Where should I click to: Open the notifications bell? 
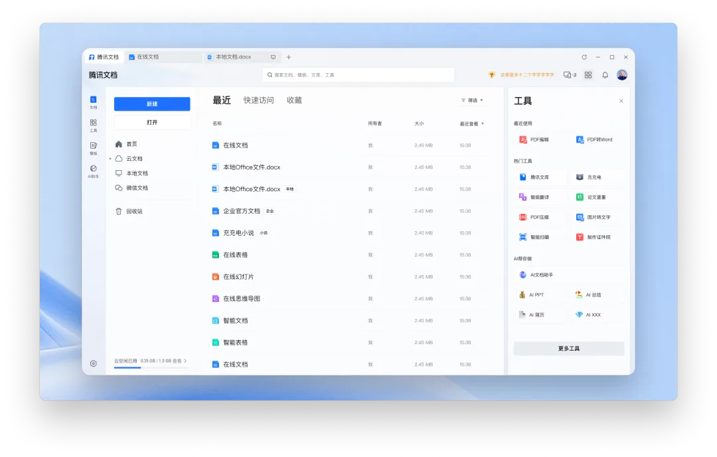click(605, 74)
